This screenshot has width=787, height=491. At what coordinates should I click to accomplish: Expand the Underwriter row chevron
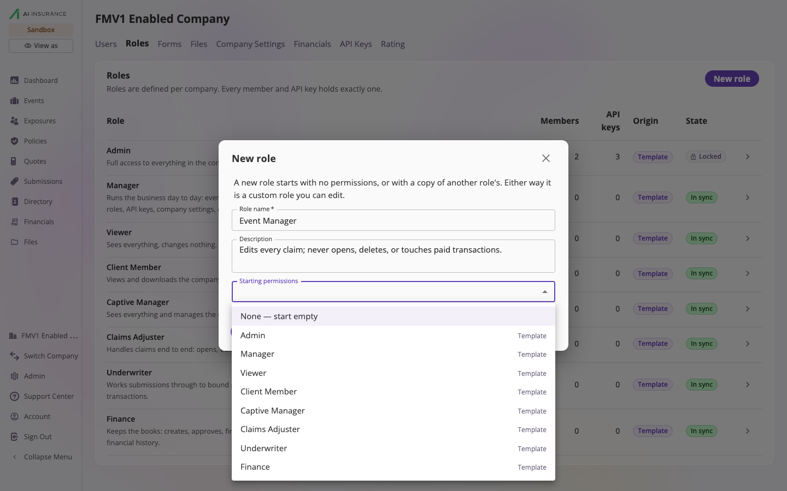pyautogui.click(x=748, y=385)
